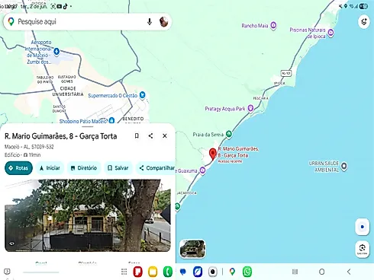Tap the microphone voice search icon

coord(150,22)
